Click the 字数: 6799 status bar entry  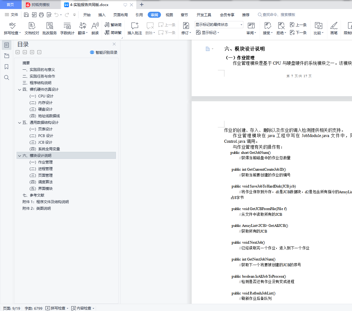[33, 308]
